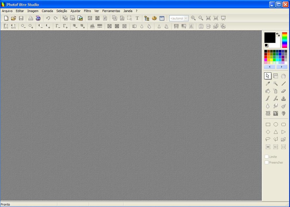
Task: Click the scanner import icon
Action: pyautogui.click(x=38, y=18)
